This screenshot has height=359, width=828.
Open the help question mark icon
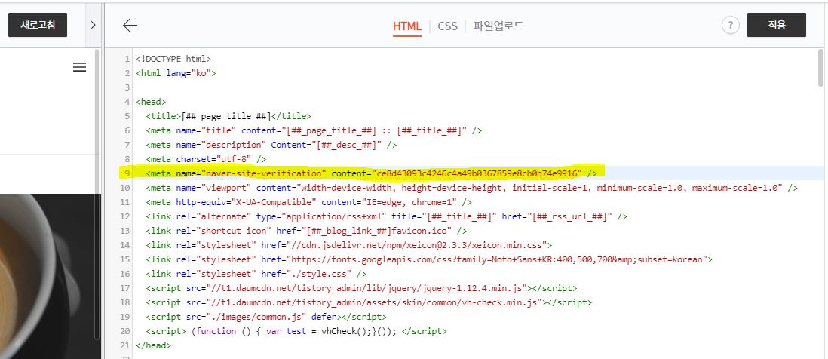tap(730, 25)
